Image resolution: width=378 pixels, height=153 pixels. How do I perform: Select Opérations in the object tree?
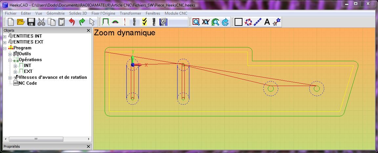31,59
